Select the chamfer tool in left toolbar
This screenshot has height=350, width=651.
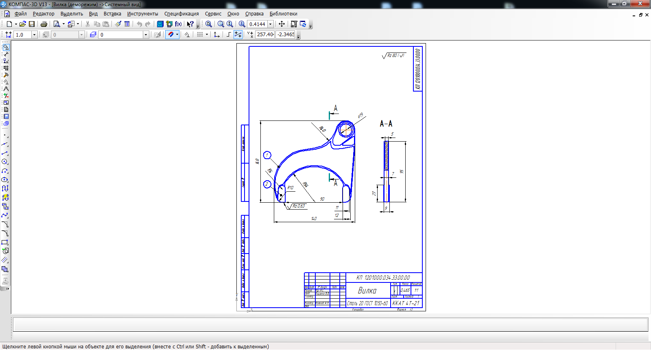[x=5, y=224]
